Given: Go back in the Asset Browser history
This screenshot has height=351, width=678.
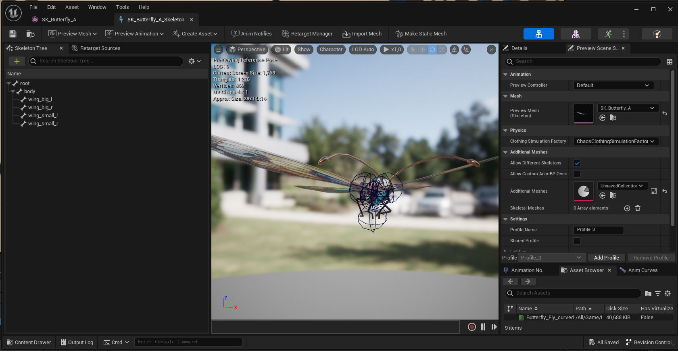Looking at the screenshot, I should click(511, 282).
